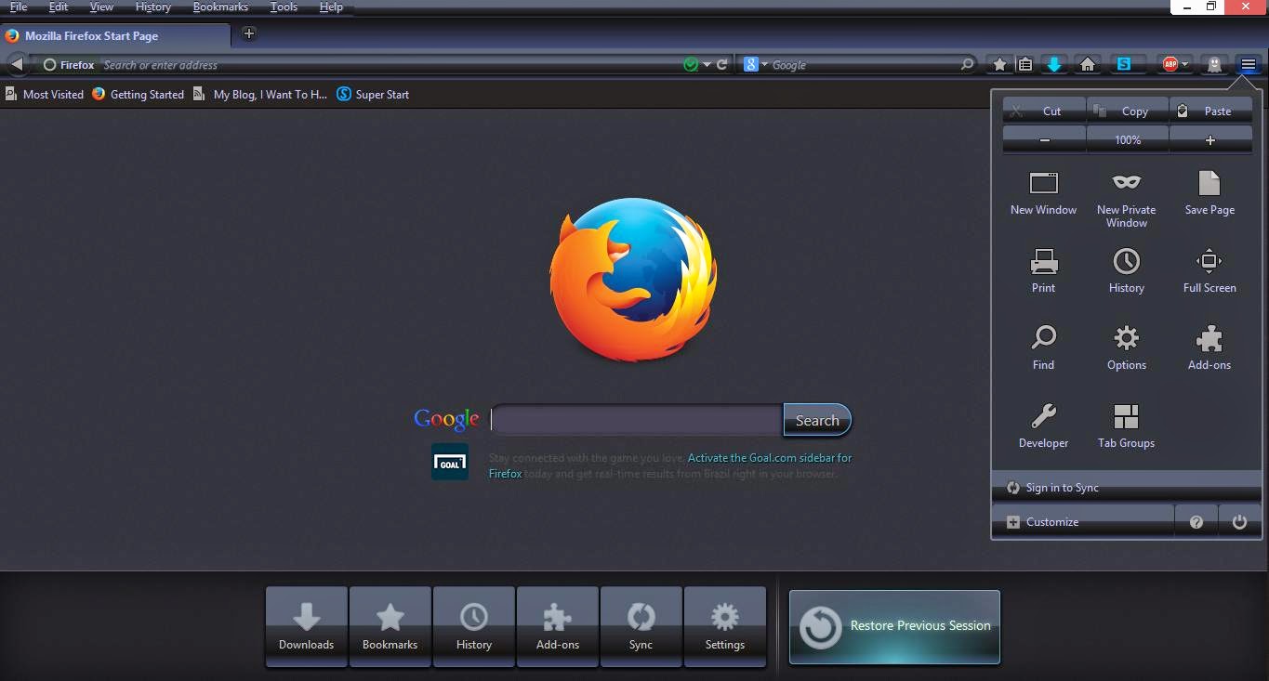Open the Bookmarks menu
This screenshot has height=681, width=1269.
[x=219, y=7]
